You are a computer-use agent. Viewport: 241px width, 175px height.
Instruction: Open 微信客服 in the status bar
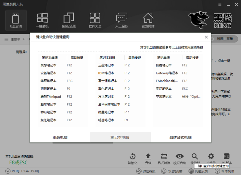[x=146, y=171]
